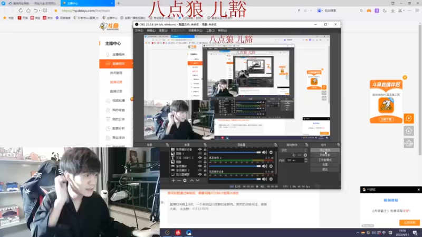This screenshot has height=237, width=422.
Task: Click the 停止推流 button in OBS controls
Action: pos(325,150)
